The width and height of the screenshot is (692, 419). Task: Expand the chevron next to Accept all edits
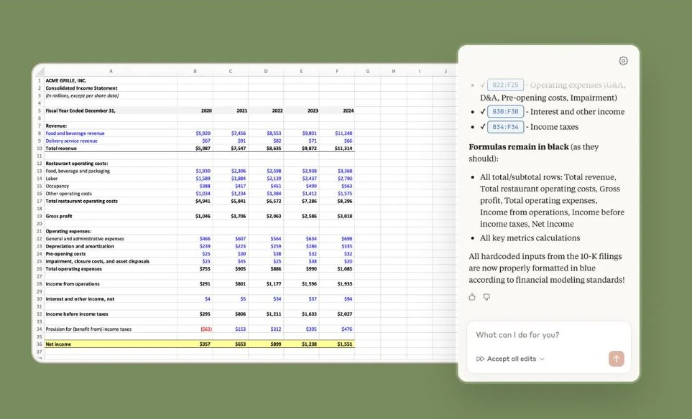[542, 359]
